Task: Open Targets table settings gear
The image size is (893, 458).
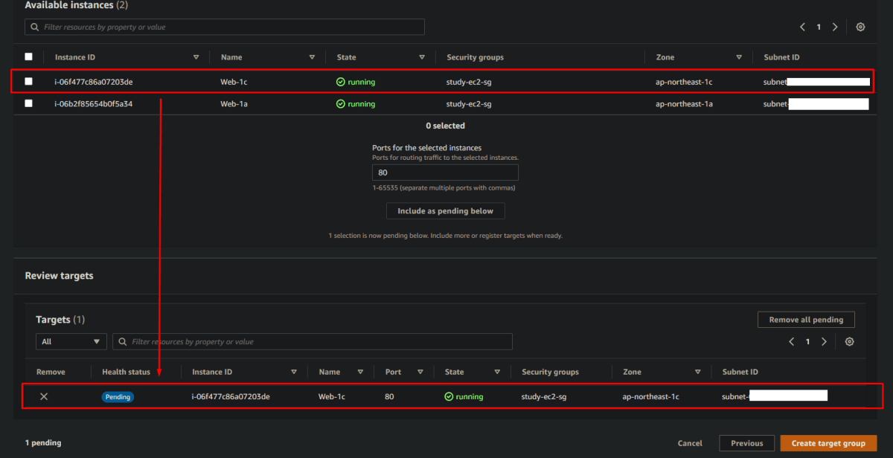Action: tap(849, 342)
